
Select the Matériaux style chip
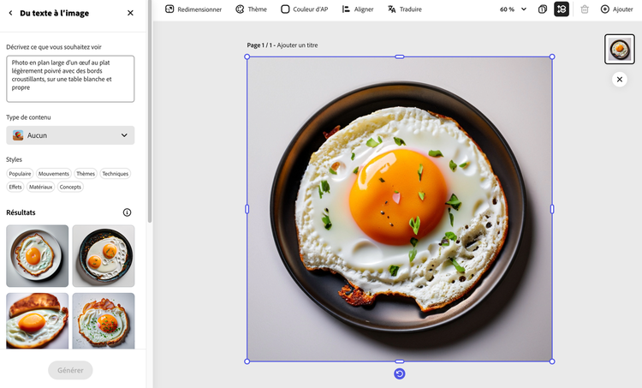[40, 187]
